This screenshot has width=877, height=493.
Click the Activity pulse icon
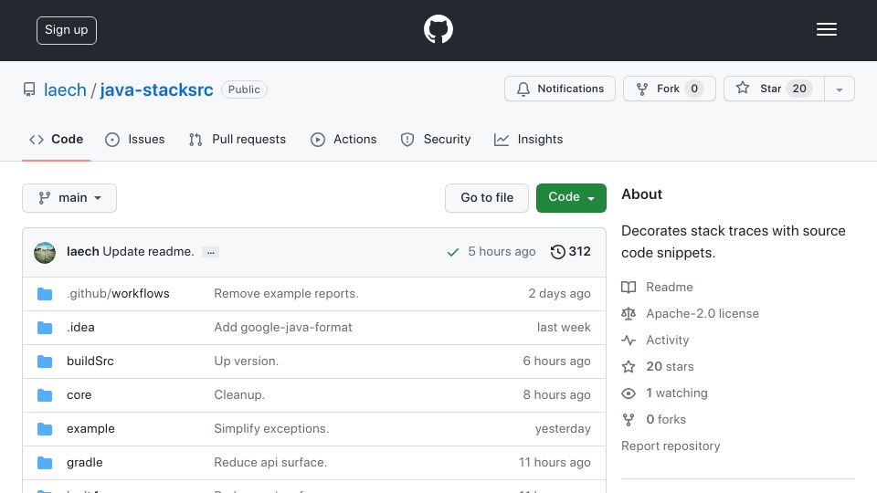click(x=629, y=340)
